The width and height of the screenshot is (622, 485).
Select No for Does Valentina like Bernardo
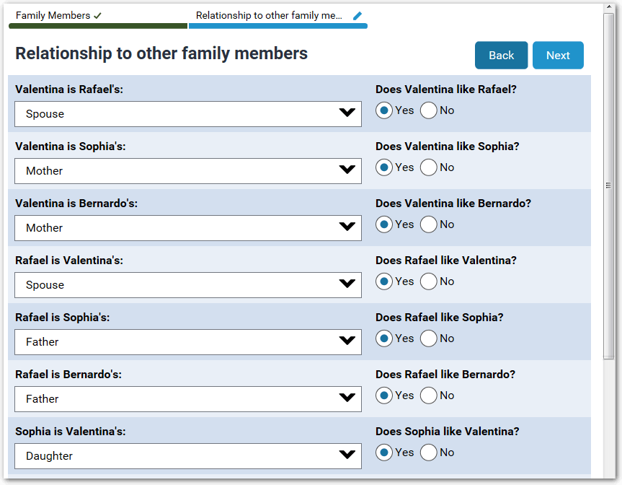tap(429, 224)
